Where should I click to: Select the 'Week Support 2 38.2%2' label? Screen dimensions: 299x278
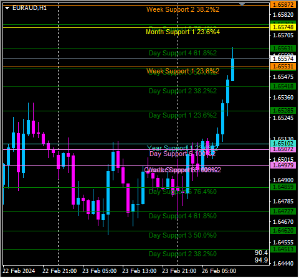tap(183, 9)
